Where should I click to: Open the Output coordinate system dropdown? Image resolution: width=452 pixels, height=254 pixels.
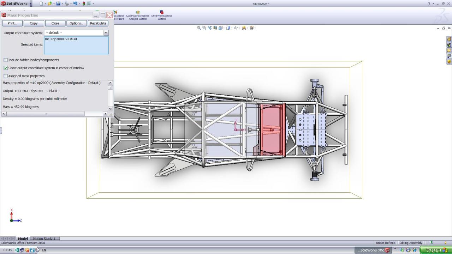click(106, 33)
